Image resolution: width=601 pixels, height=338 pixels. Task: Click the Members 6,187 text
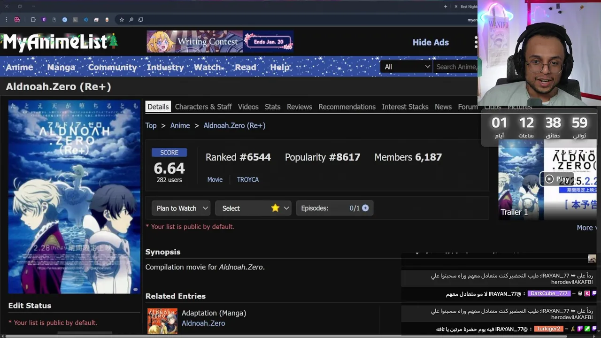[408, 157]
